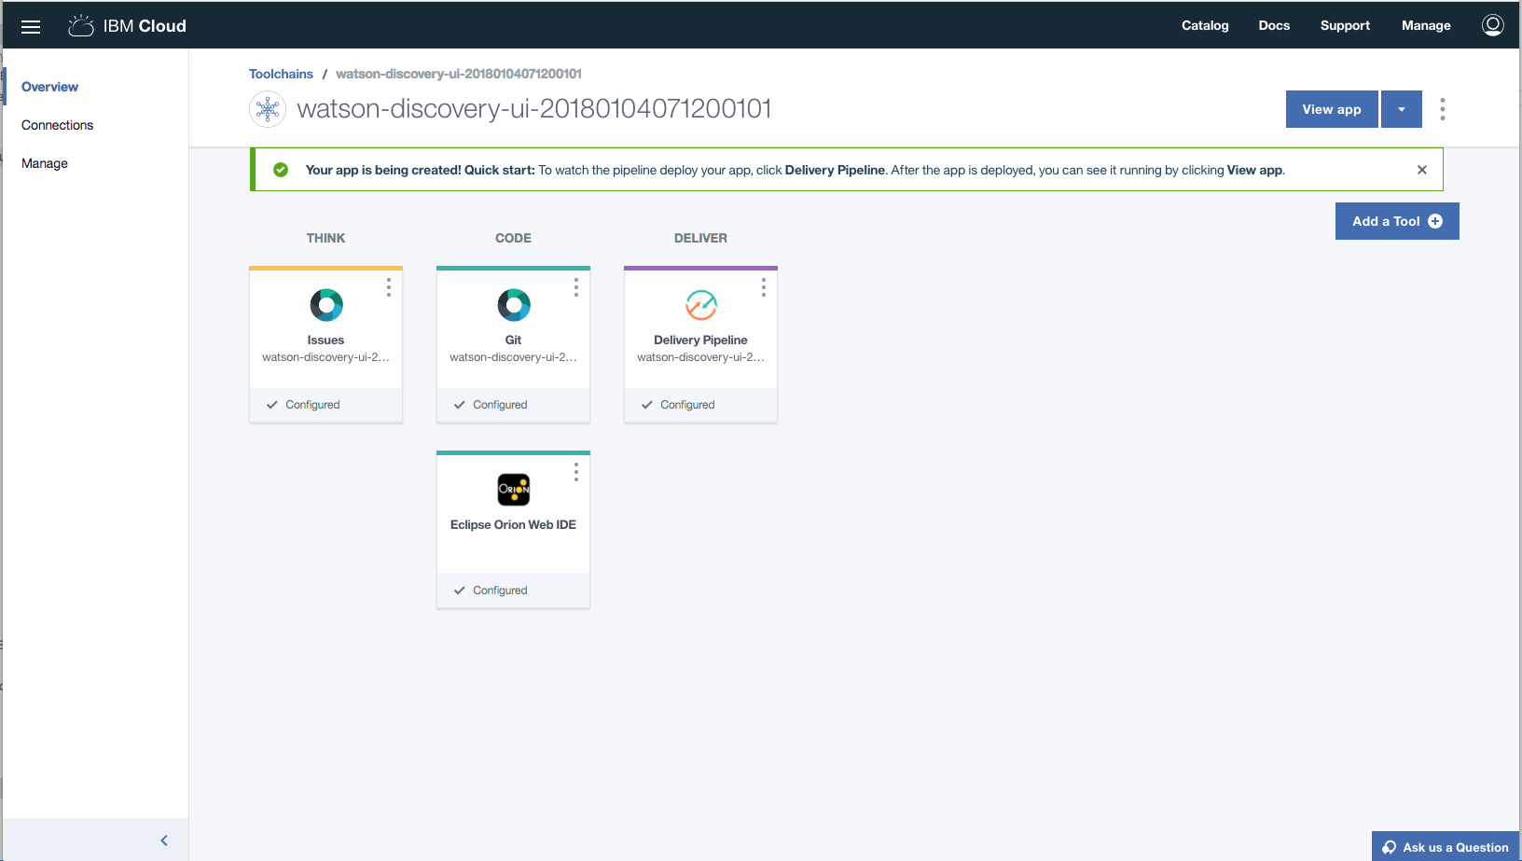
Task: Open Support in top navigation
Action: (x=1345, y=26)
